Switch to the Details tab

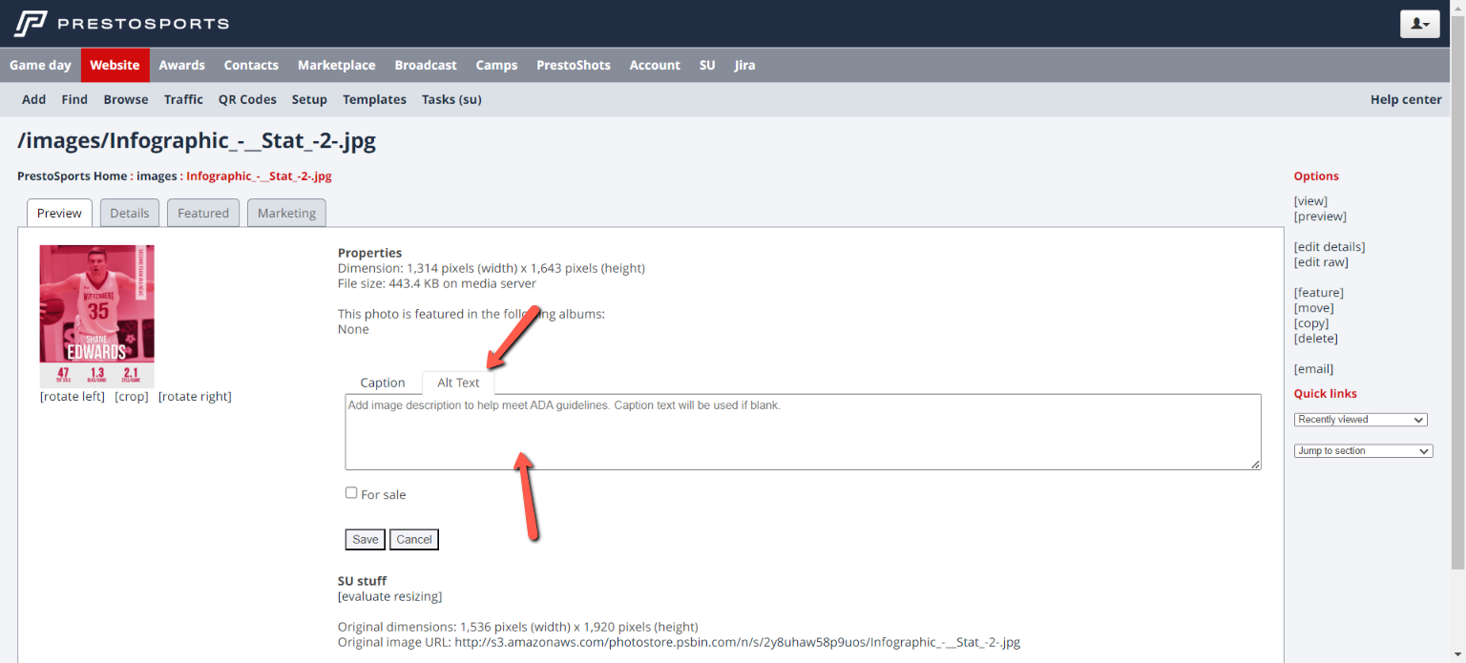point(130,213)
